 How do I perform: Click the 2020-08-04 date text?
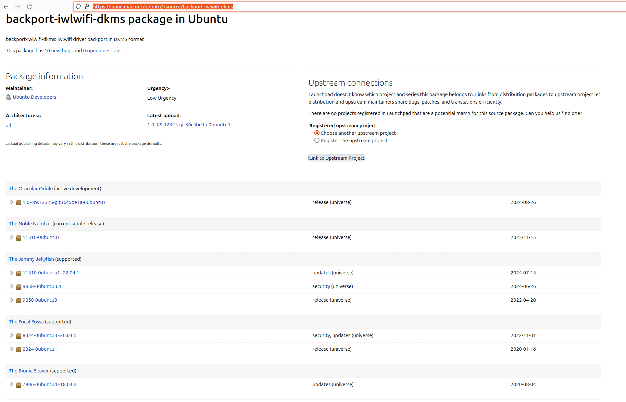tap(523, 384)
